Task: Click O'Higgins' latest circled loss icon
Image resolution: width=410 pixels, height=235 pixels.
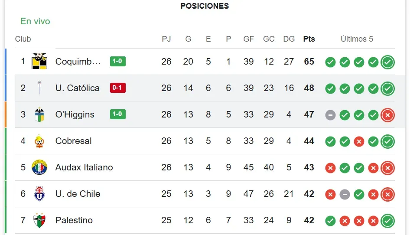Action: click(x=387, y=115)
